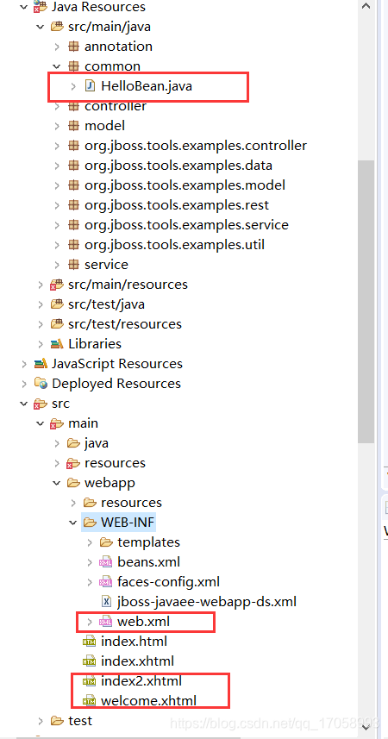Expand the HelloBean.java node arrow
Screen dimensions: 388x739
tap(73, 85)
